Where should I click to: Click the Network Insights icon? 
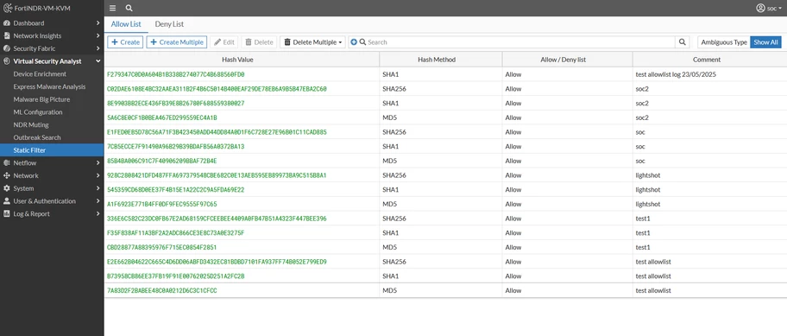(7, 35)
